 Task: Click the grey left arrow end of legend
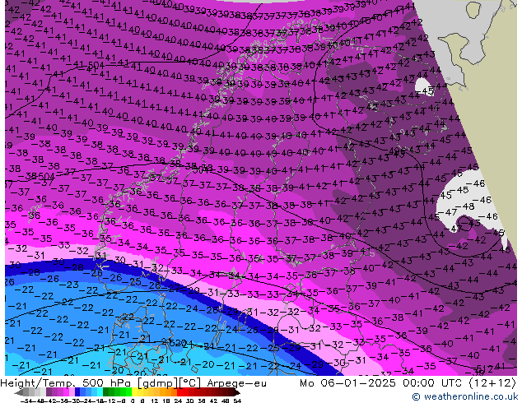point(18,393)
